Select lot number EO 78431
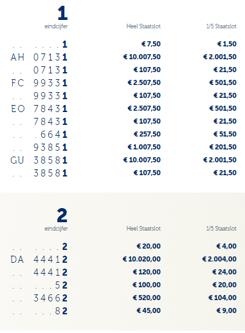This screenshot has height=333, width=245. (x=39, y=109)
